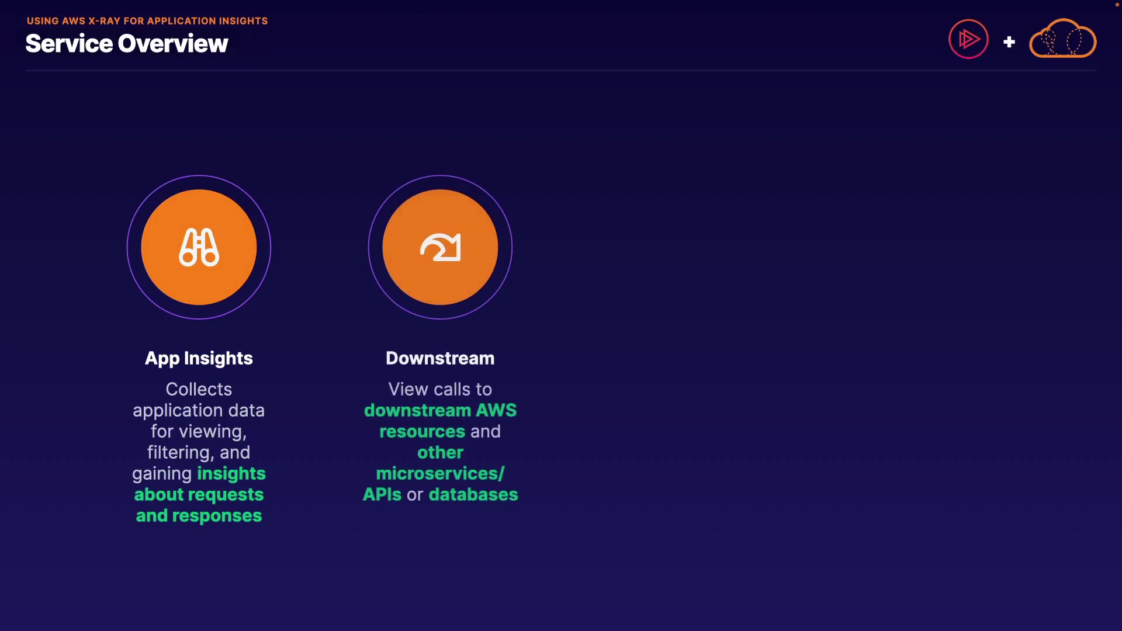Click the binoculars App Insights icon
The image size is (1122, 631).
(199, 247)
